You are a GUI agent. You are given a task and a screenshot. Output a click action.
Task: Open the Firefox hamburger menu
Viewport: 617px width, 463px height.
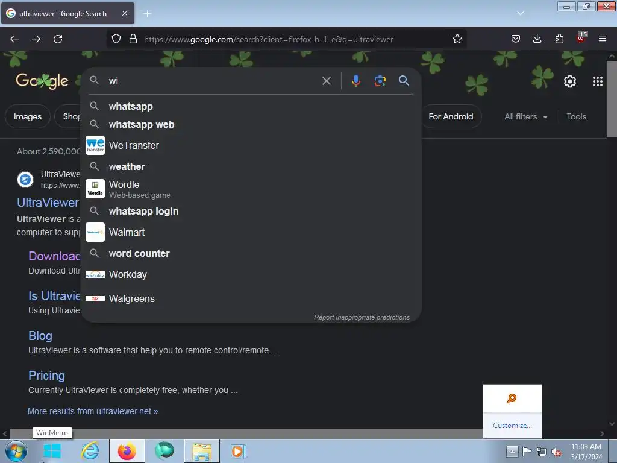click(x=603, y=39)
